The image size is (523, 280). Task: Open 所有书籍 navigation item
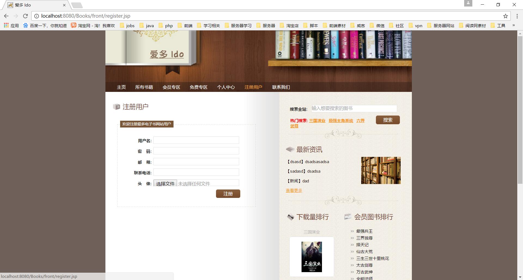pos(144,87)
